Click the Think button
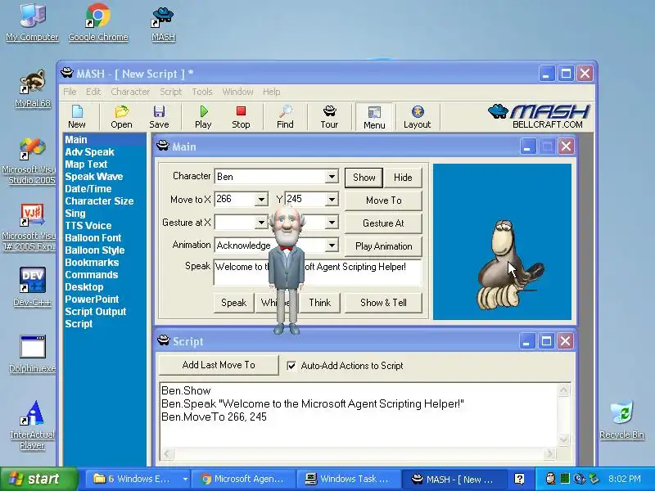This screenshot has width=655, height=491. [x=319, y=303]
